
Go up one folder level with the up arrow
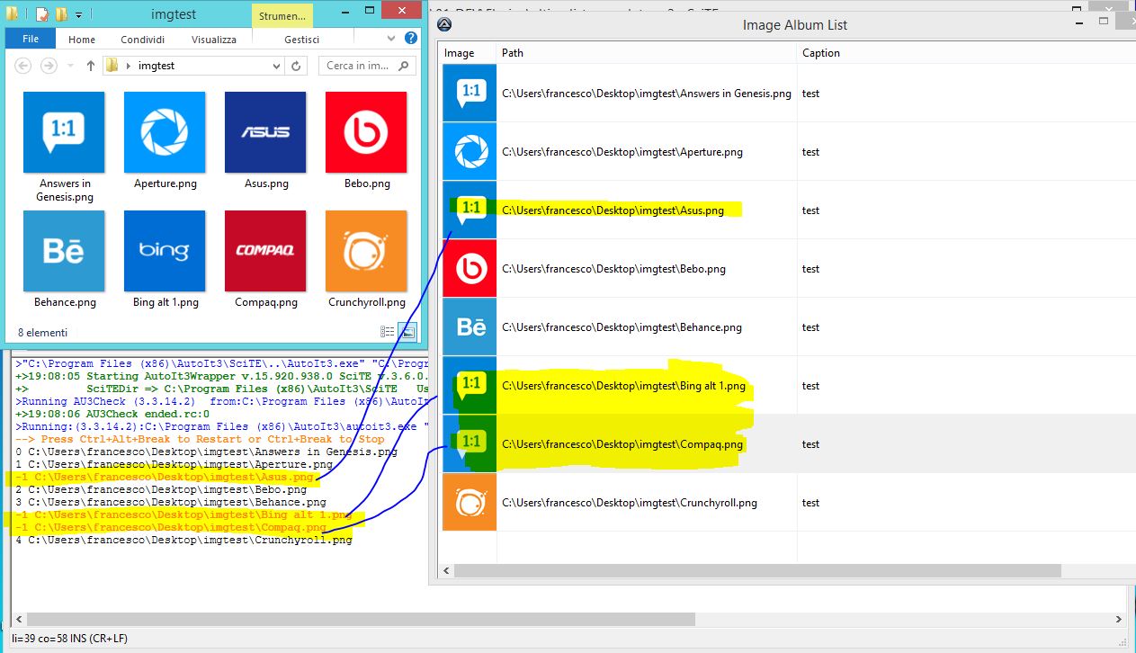[91, 66]
